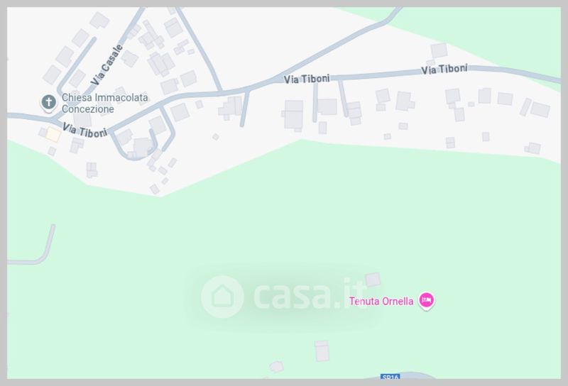Click the yellow highlighted building near church
The width and height of the screenshot is (568, 386).
click(x=53, y=135)
